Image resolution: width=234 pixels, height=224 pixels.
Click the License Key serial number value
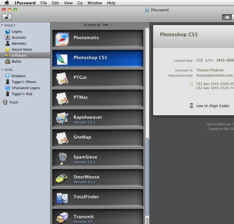point(215,60)
